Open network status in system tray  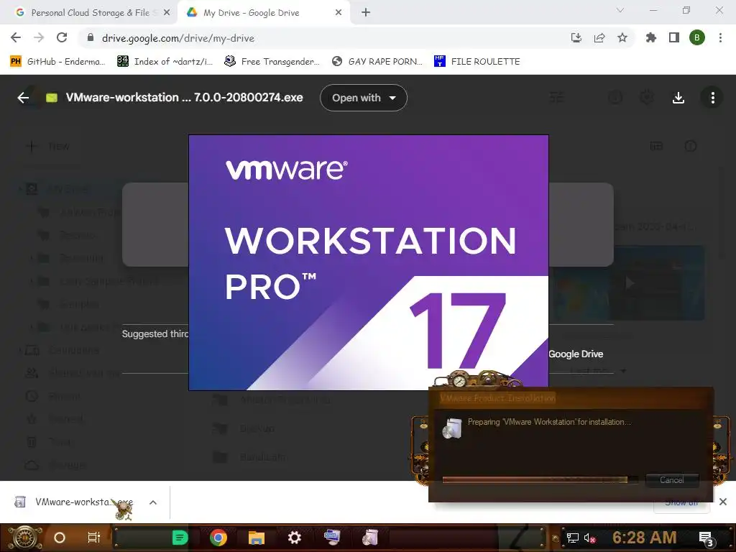pyautogui.click(x=572, y=538)
